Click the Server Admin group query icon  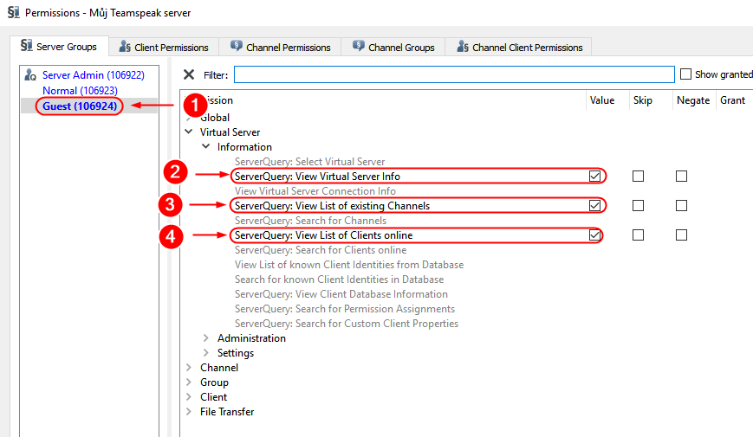(30, 74)
